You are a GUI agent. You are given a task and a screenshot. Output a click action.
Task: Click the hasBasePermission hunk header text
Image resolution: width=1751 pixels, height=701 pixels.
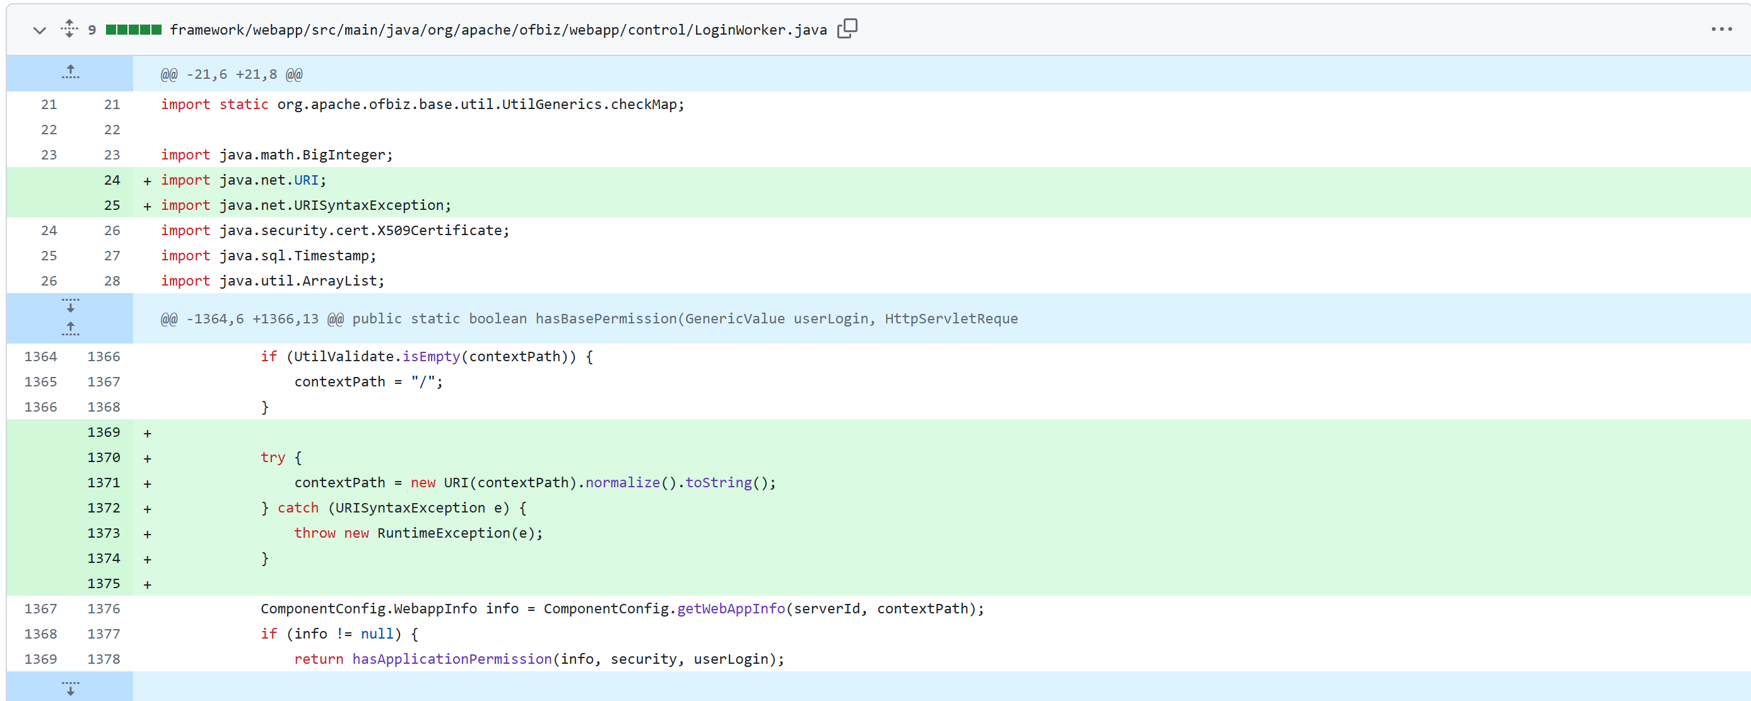[589, 318]
